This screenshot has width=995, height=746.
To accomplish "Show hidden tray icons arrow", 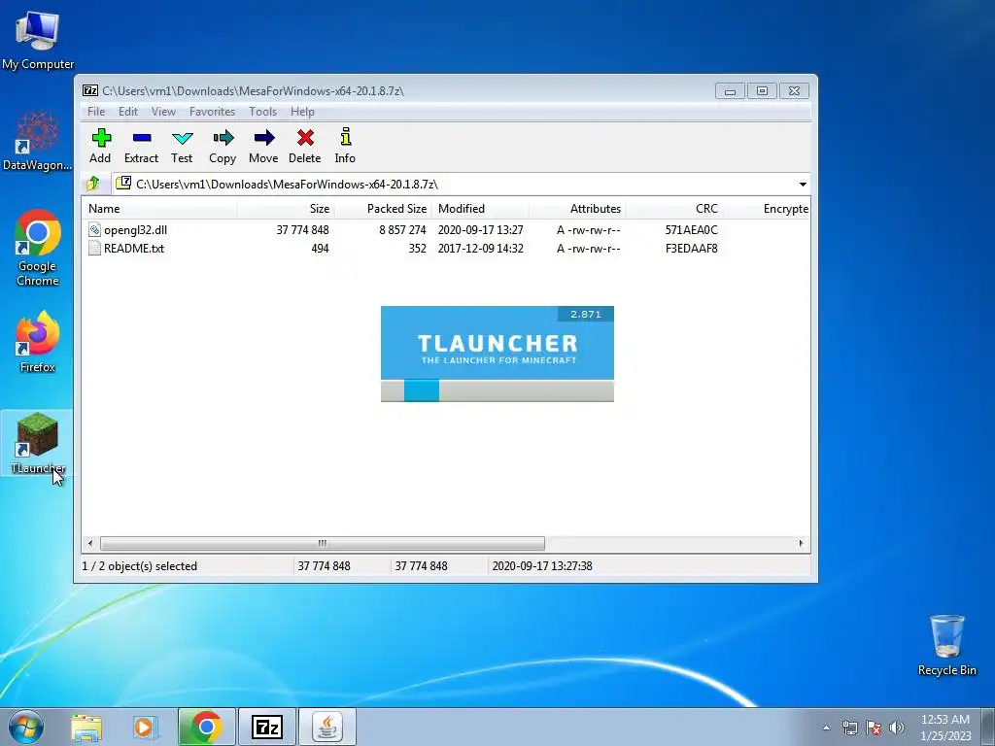I will pos(826,728).
